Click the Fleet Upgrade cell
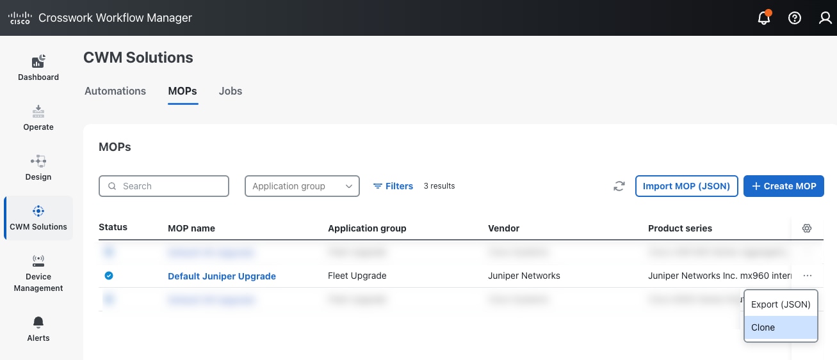837x360 pixels. 357,276
